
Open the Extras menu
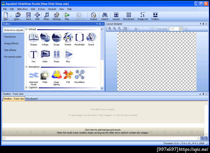(x=41, y=9)
